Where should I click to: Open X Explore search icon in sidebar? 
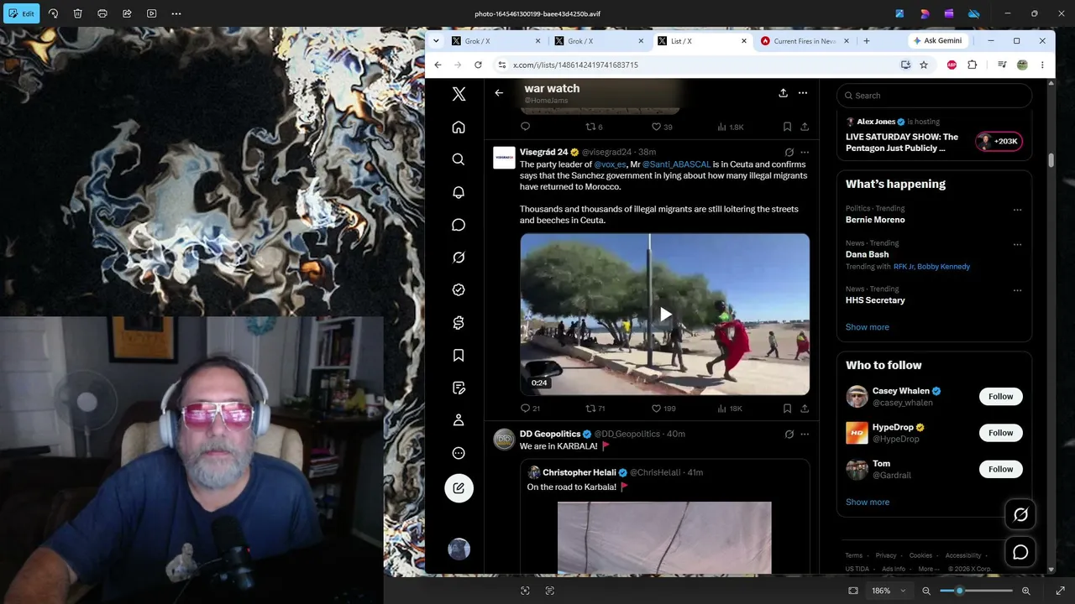pos(459,159)
